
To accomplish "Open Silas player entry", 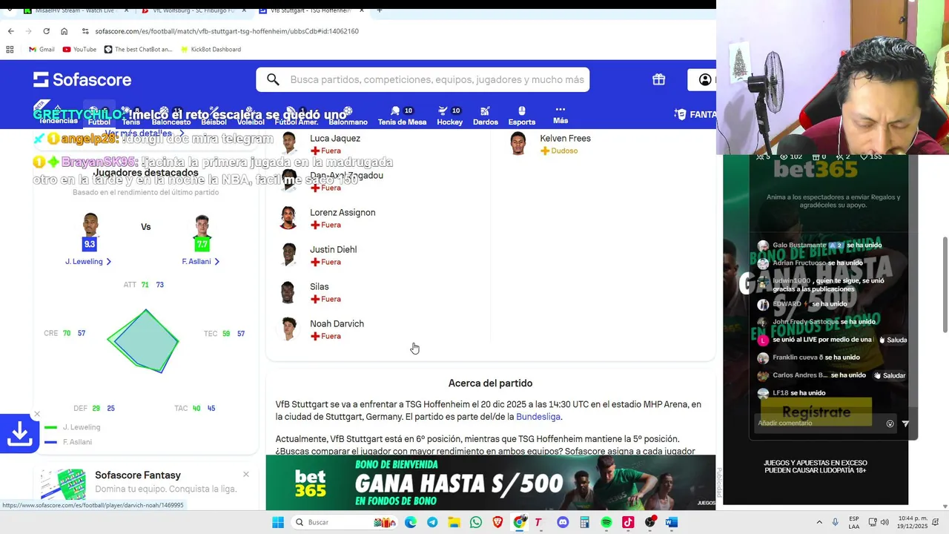I will coord(378,292).
